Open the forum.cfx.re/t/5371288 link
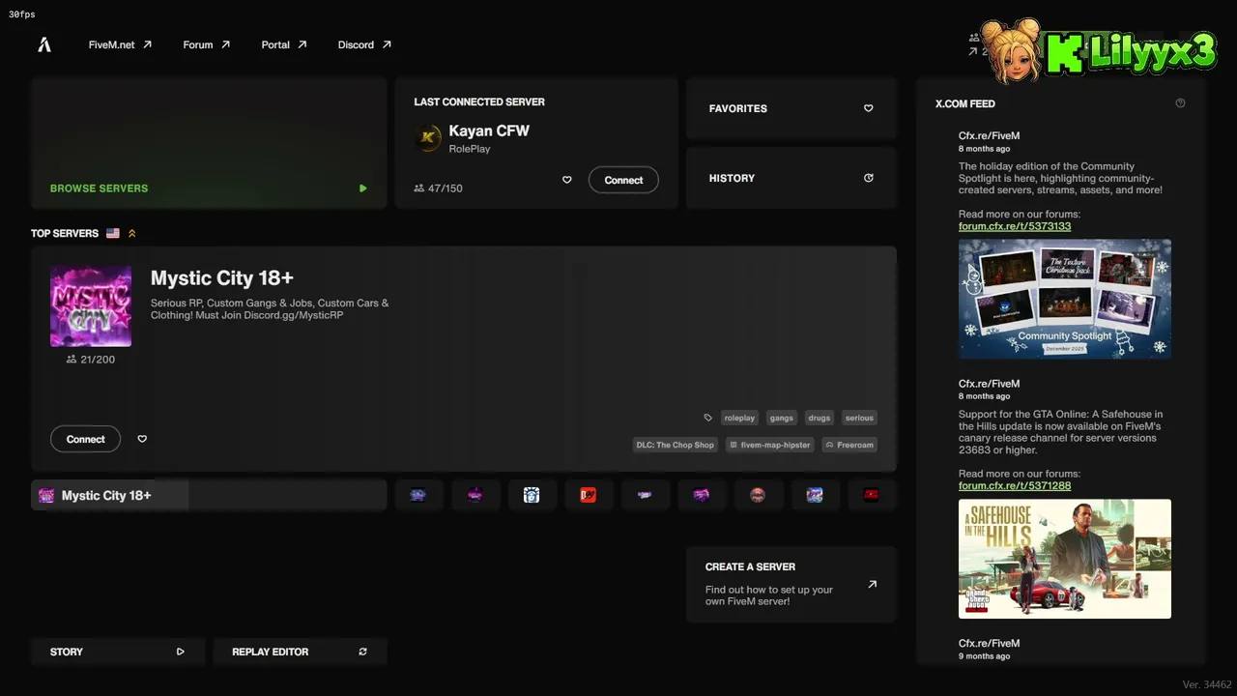The image size is (1237, 696). (1015, 486)
